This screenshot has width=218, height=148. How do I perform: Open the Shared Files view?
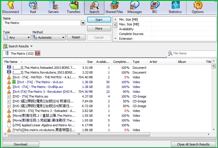pos(114,8)
